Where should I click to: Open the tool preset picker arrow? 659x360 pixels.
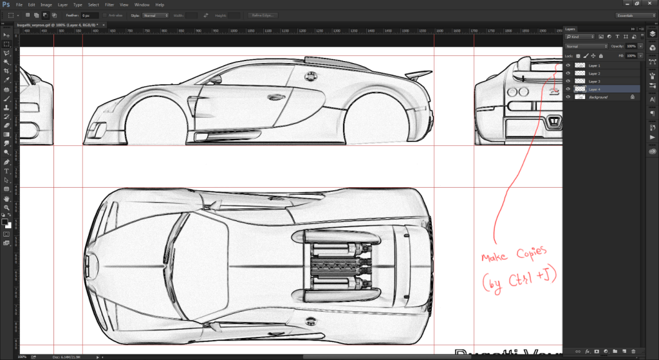coord(18,15)
